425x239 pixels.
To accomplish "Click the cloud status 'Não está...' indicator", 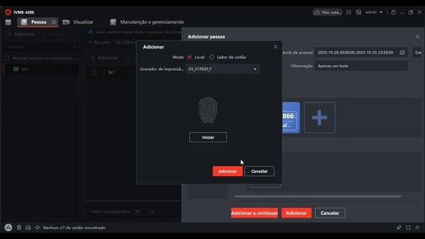I will point(327,13).
